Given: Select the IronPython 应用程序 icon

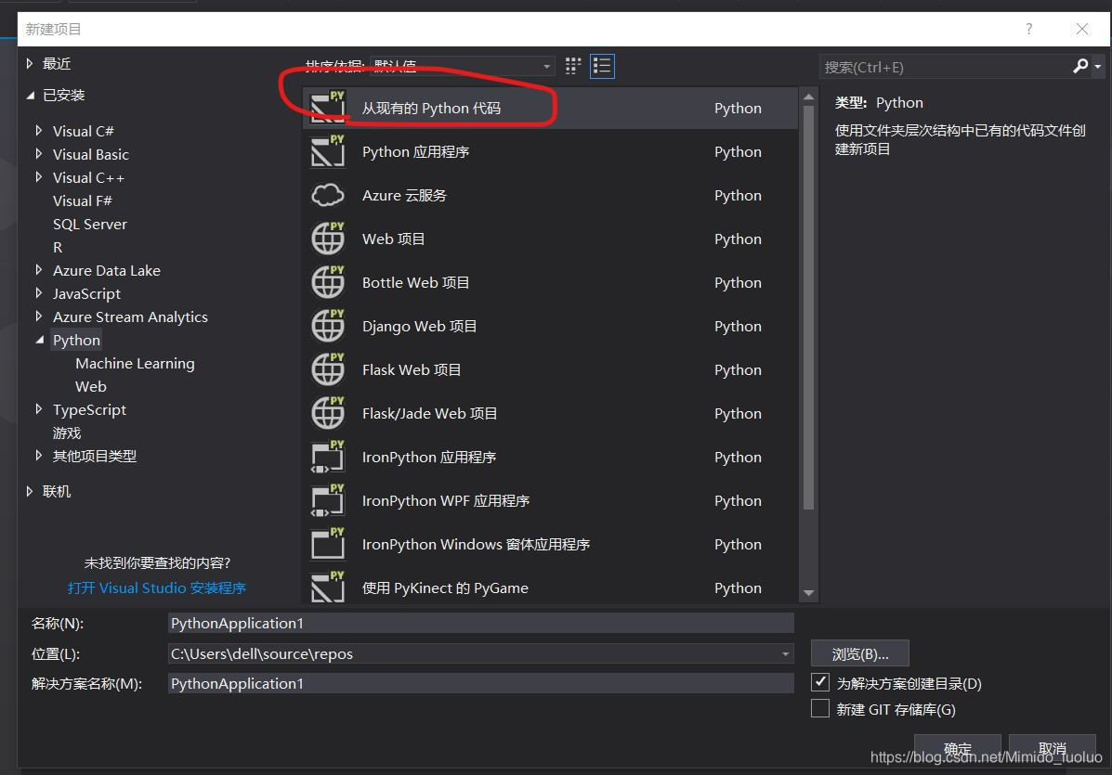Looking at the screenshot, I should [x=328, y=457].
